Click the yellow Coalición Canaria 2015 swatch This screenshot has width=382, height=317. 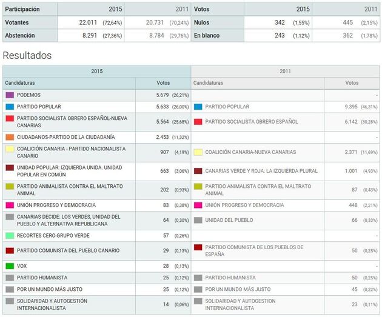click(x=9, y=148)
